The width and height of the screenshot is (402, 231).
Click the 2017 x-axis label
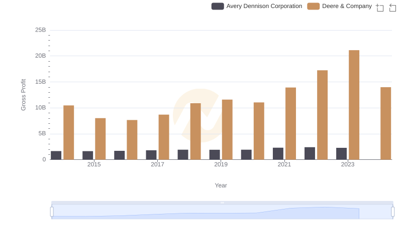tap(157, 164)
